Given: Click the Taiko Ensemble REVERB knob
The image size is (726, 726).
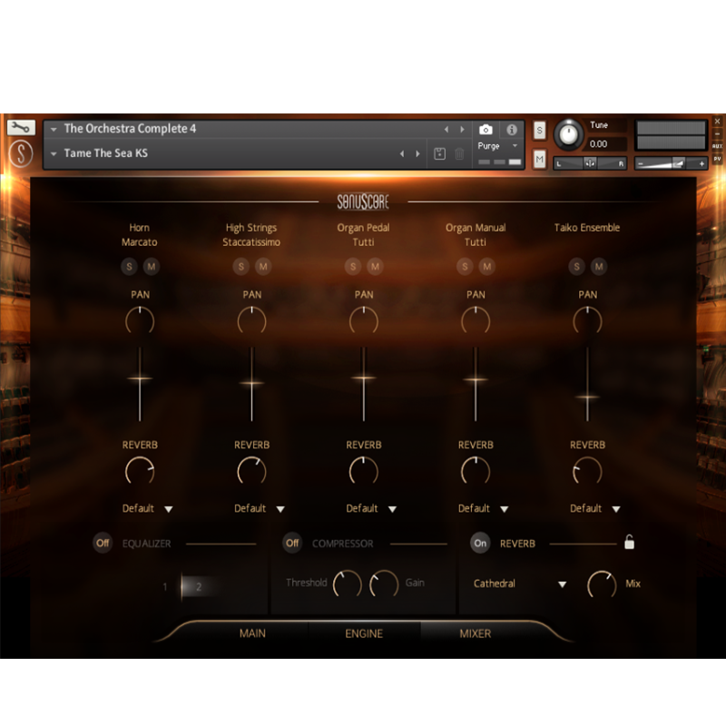Looking at the screenshot, I should coord(587,471).
